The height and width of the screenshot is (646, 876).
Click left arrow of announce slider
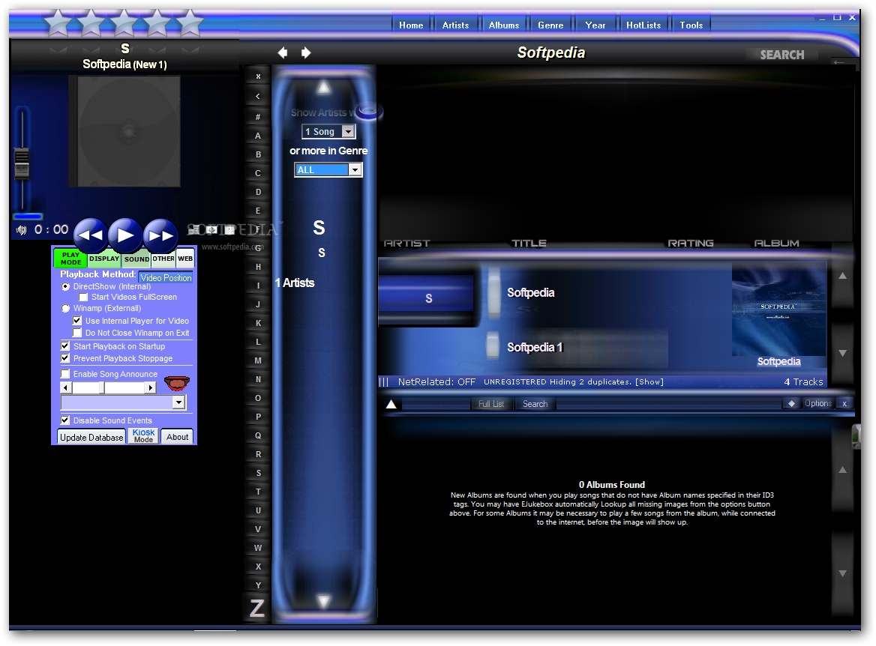tap(66, 387)
